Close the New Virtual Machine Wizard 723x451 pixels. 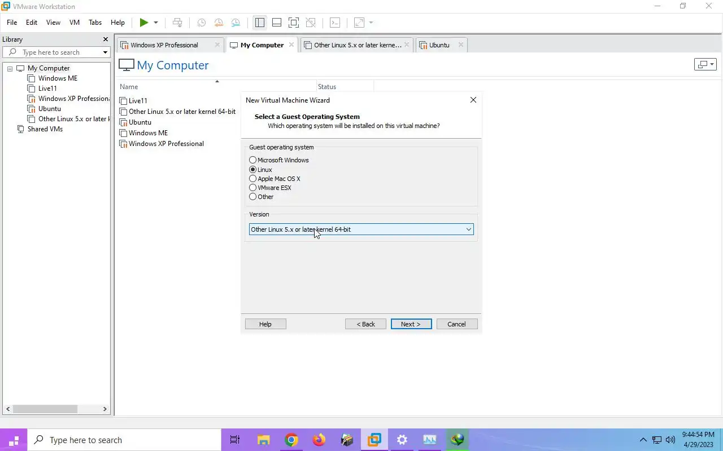point(473,100)
